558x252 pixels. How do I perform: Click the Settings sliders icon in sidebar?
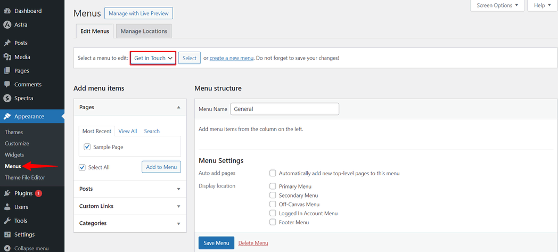pyautogui.click(x=7, y=235)
